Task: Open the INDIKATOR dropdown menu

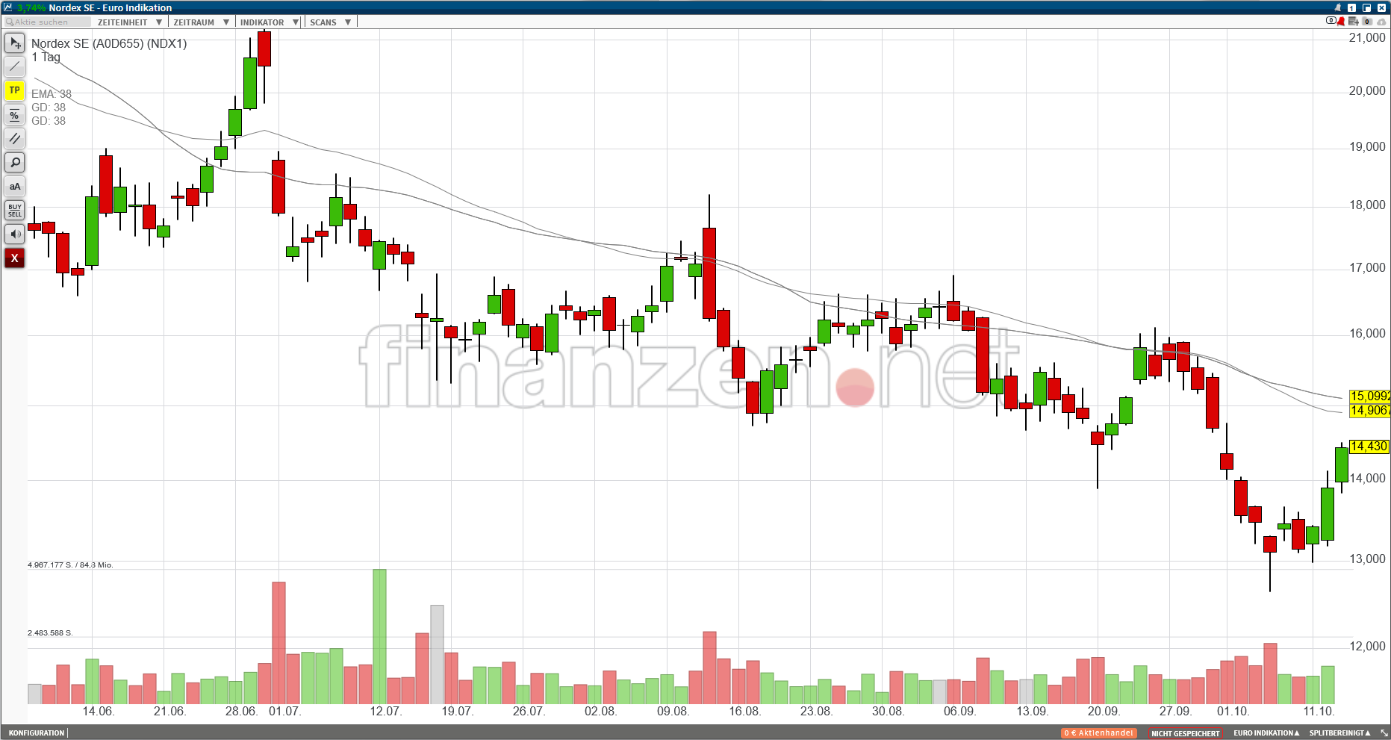Action: coord(269,22)
